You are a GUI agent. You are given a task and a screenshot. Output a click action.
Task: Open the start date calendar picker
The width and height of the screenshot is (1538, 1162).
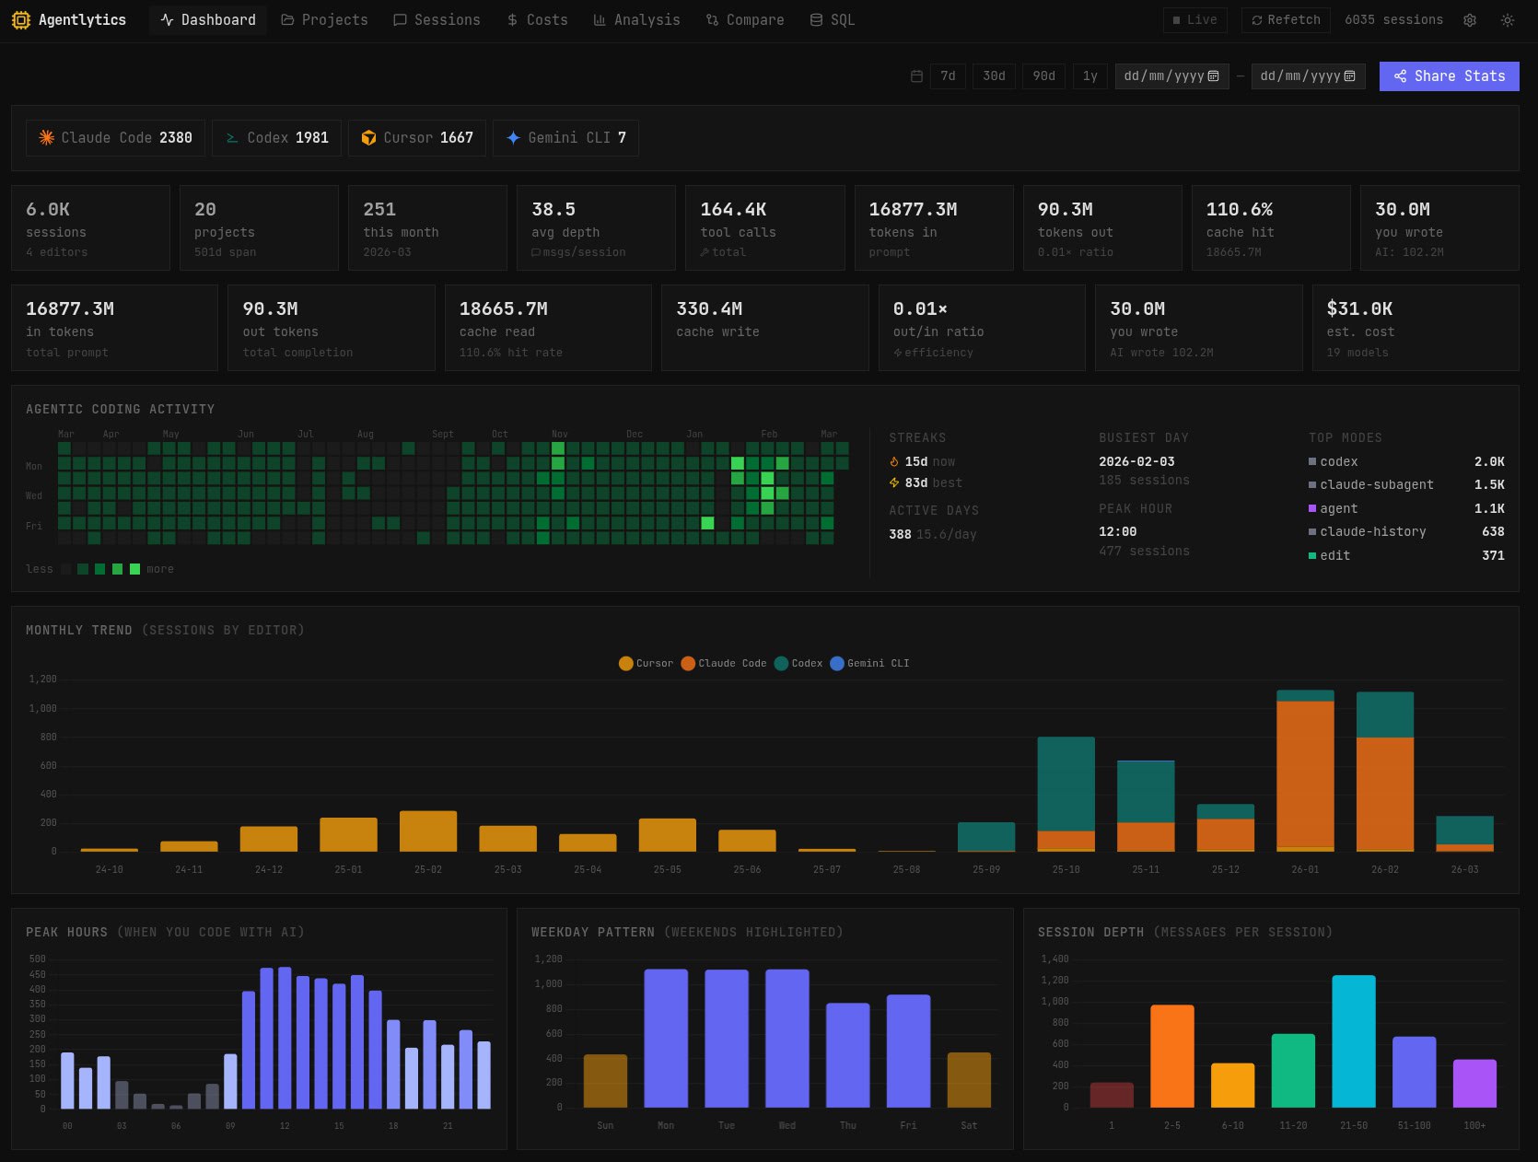click(1213, 76)
